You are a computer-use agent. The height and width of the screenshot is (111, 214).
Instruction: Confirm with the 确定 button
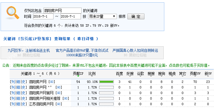pos(136,16)
